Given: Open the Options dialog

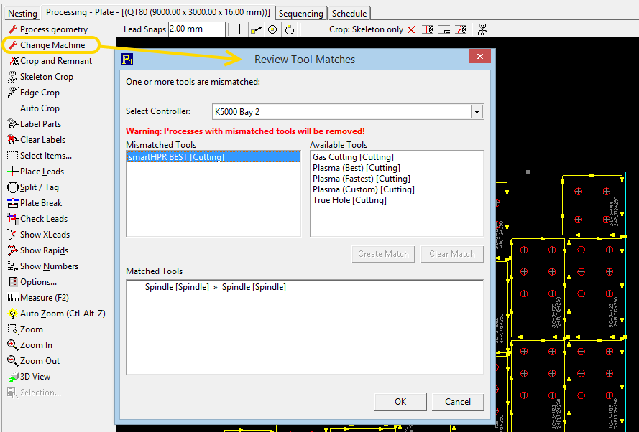Looking at the screenshot, I should (x=32, y=282).
